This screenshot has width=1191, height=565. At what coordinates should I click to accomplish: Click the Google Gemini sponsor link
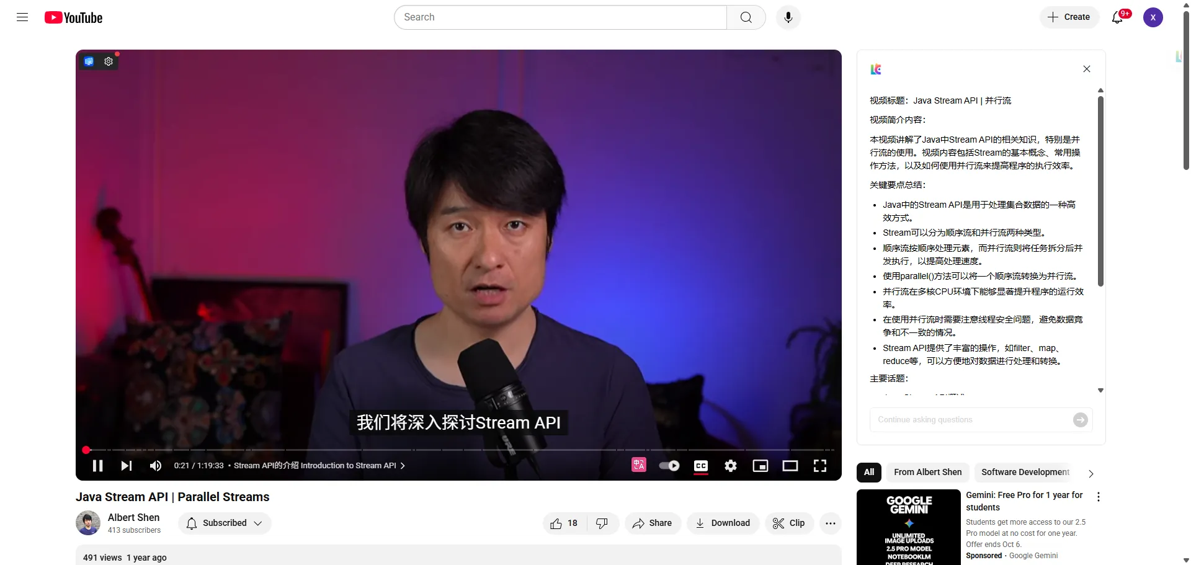tap(1033, 556)
